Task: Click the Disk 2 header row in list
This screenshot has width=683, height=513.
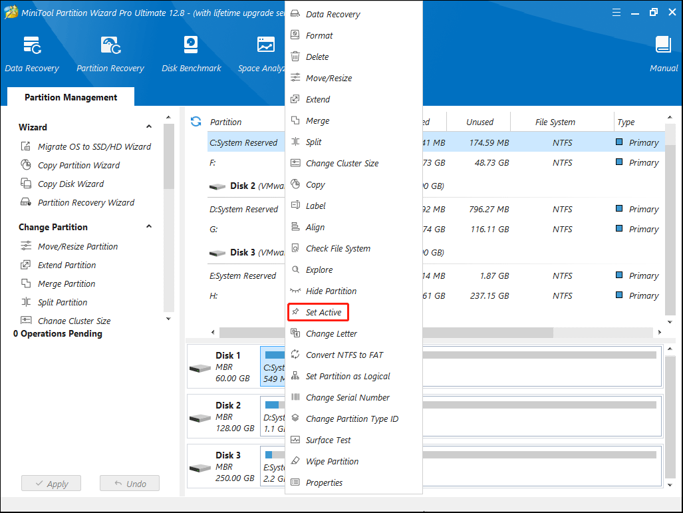Action: [x=436, y=186]
